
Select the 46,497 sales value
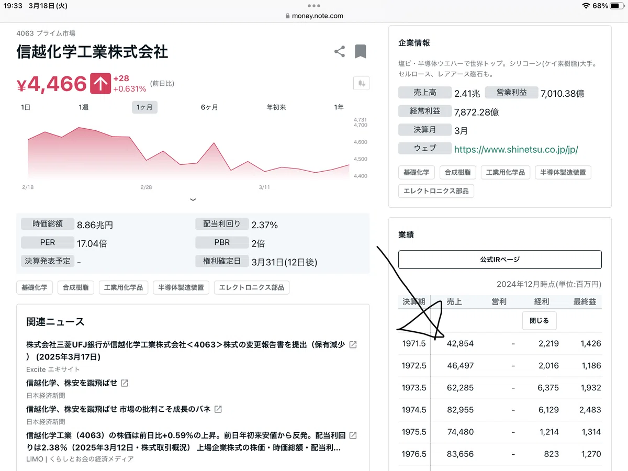pos(460,366)
